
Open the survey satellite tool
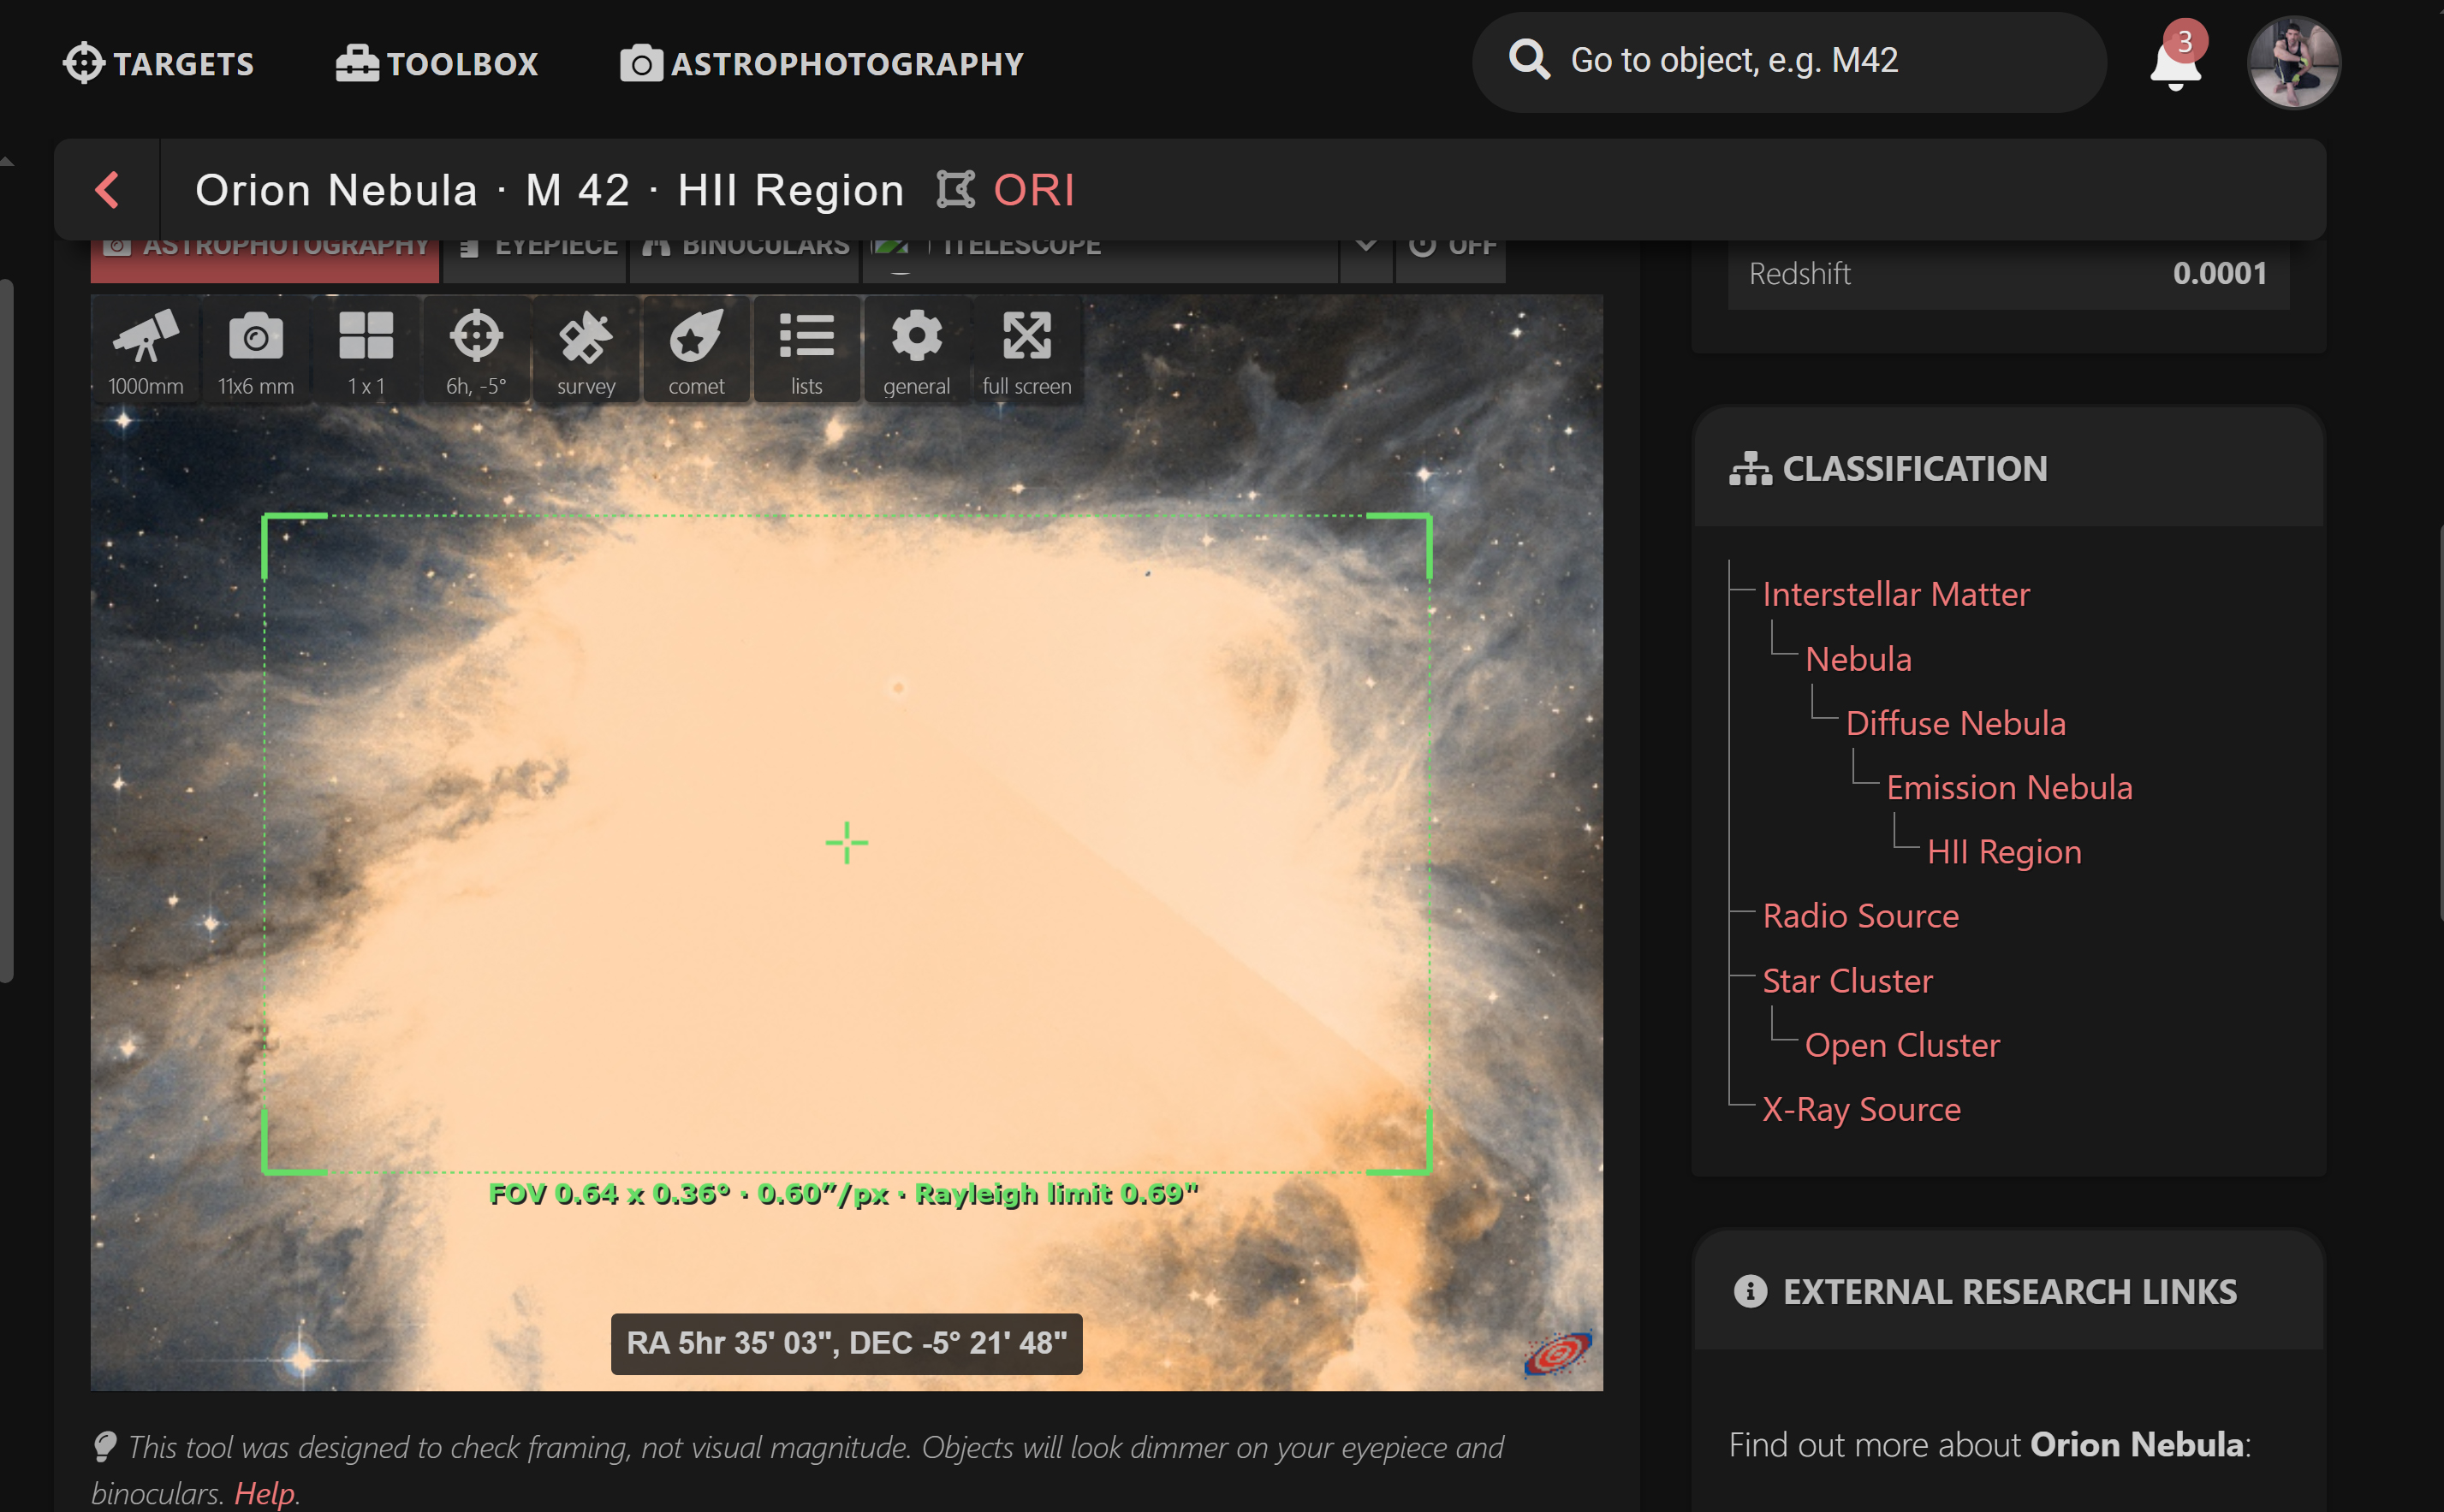(x=586, y=350)
